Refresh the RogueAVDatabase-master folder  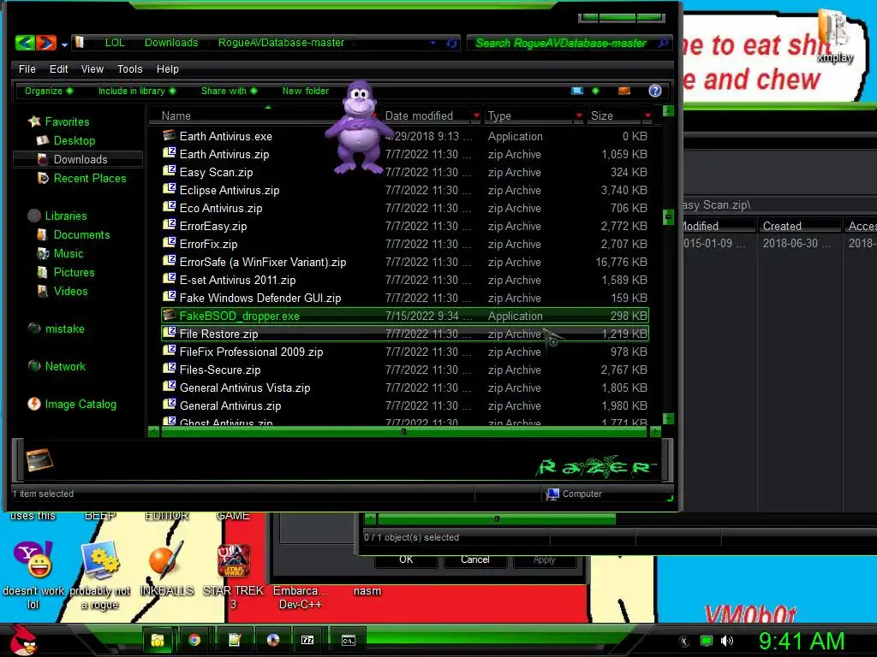452,43
